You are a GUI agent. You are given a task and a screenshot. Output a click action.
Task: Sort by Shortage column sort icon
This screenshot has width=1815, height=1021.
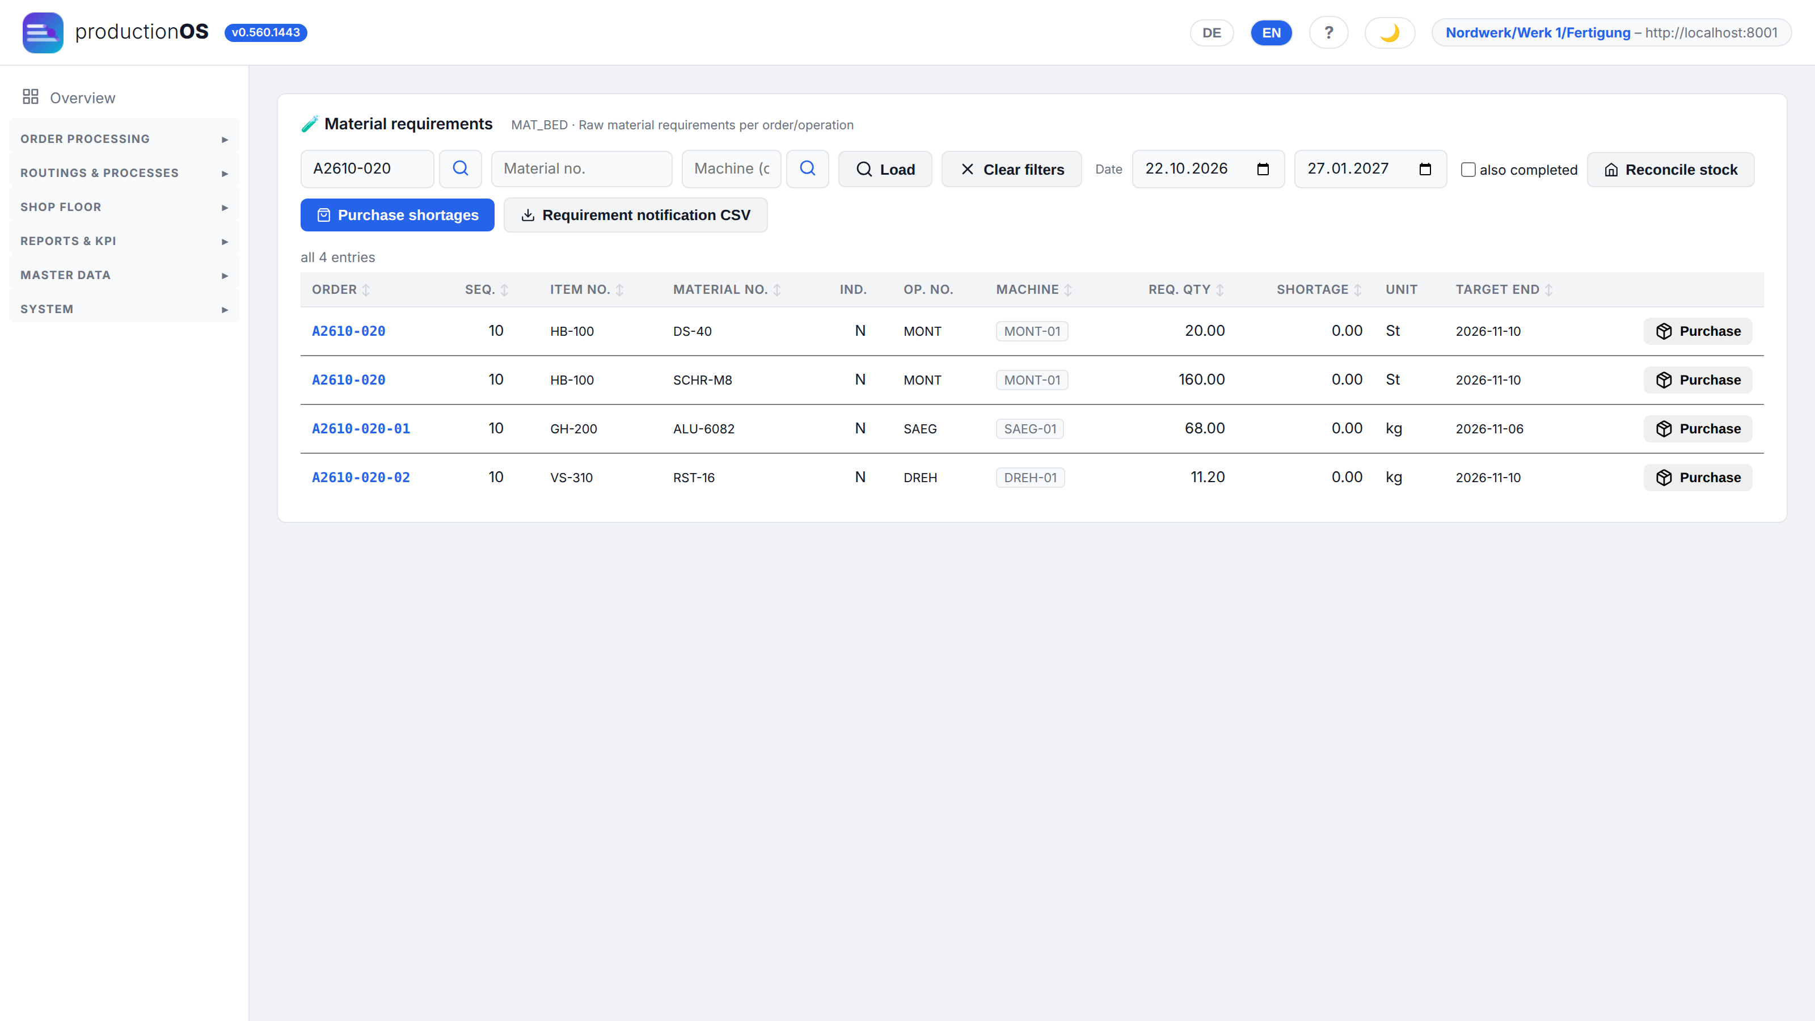point(1357,290)
